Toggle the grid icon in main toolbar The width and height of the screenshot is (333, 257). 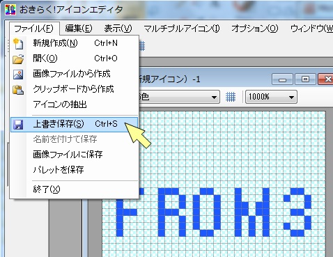click(x=142, y=46)
